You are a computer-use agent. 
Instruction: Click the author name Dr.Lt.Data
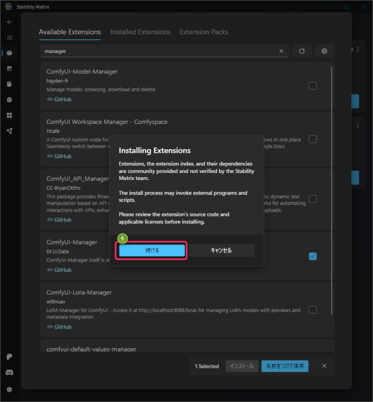(x=57, y=251)
